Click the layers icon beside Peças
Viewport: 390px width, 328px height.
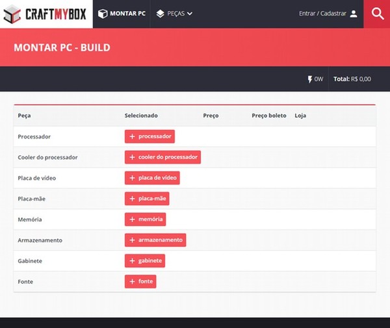(160, 14)
